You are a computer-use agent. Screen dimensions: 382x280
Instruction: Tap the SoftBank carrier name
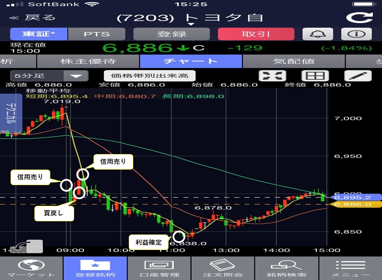point(54,4)
